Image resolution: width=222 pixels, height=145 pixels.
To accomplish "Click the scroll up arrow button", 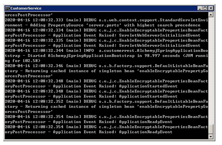I will click(211, 15).
